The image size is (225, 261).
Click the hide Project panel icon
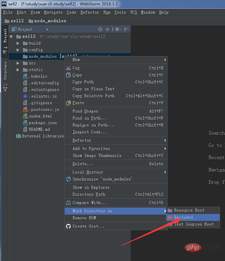[126, 29]
